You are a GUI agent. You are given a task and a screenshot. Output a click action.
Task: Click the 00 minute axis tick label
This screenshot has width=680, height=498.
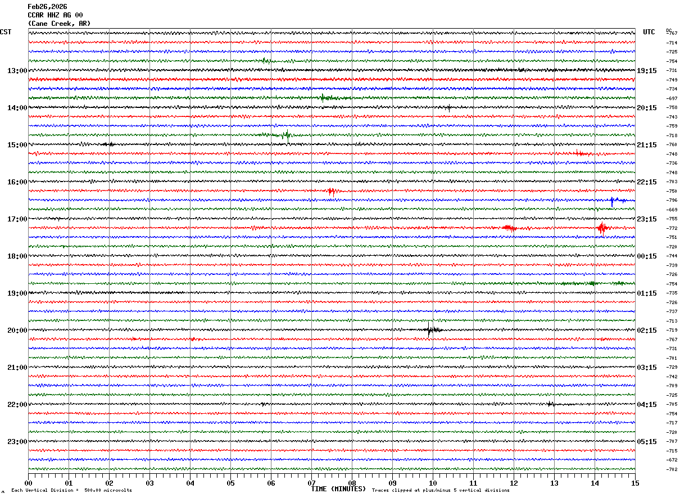click(28, 483)
